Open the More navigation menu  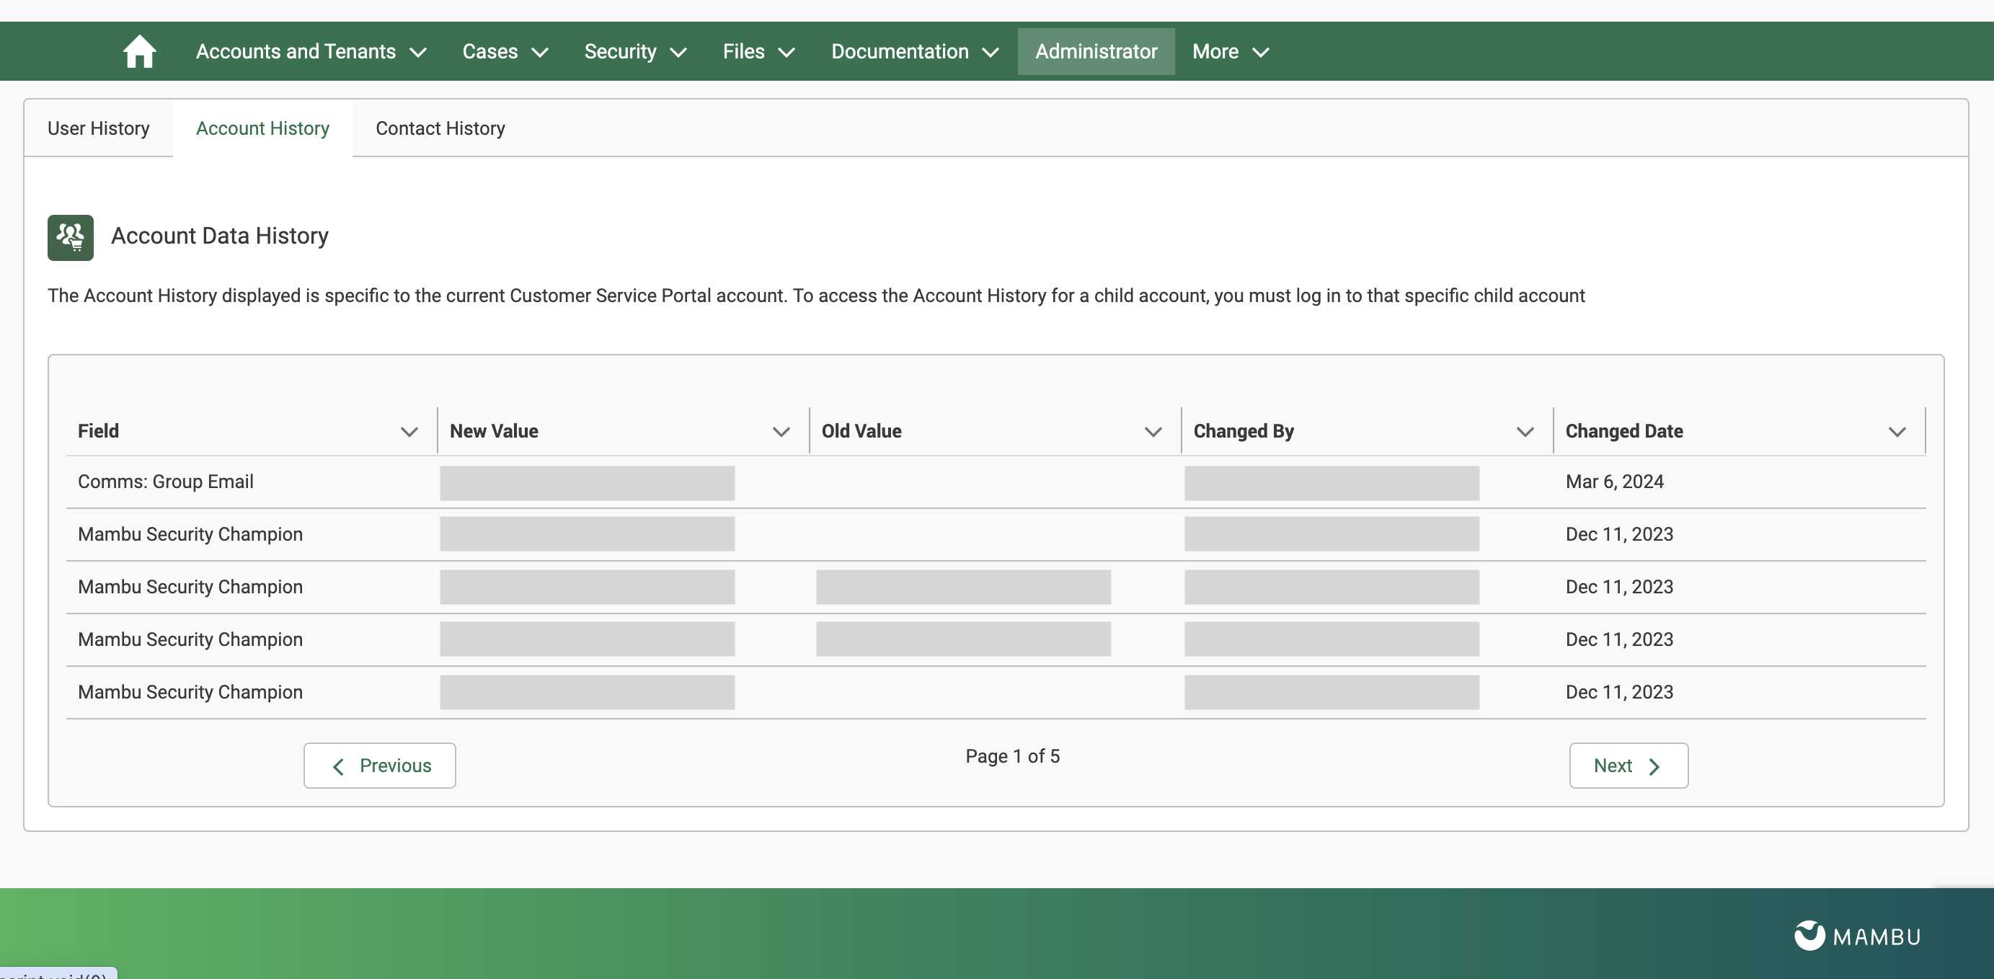[1229, 52]
